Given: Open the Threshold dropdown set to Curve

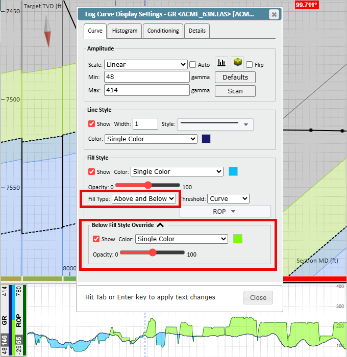Looking at the screenshot, I should [x=228, y=199].
